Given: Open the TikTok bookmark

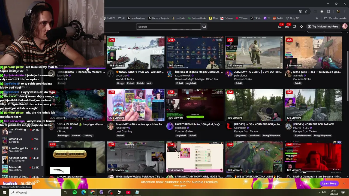Looking at the screenshot, I should pos(255,18).
